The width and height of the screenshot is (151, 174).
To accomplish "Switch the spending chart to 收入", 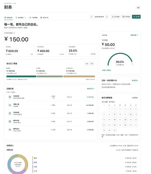I will [x=92, y=64].
